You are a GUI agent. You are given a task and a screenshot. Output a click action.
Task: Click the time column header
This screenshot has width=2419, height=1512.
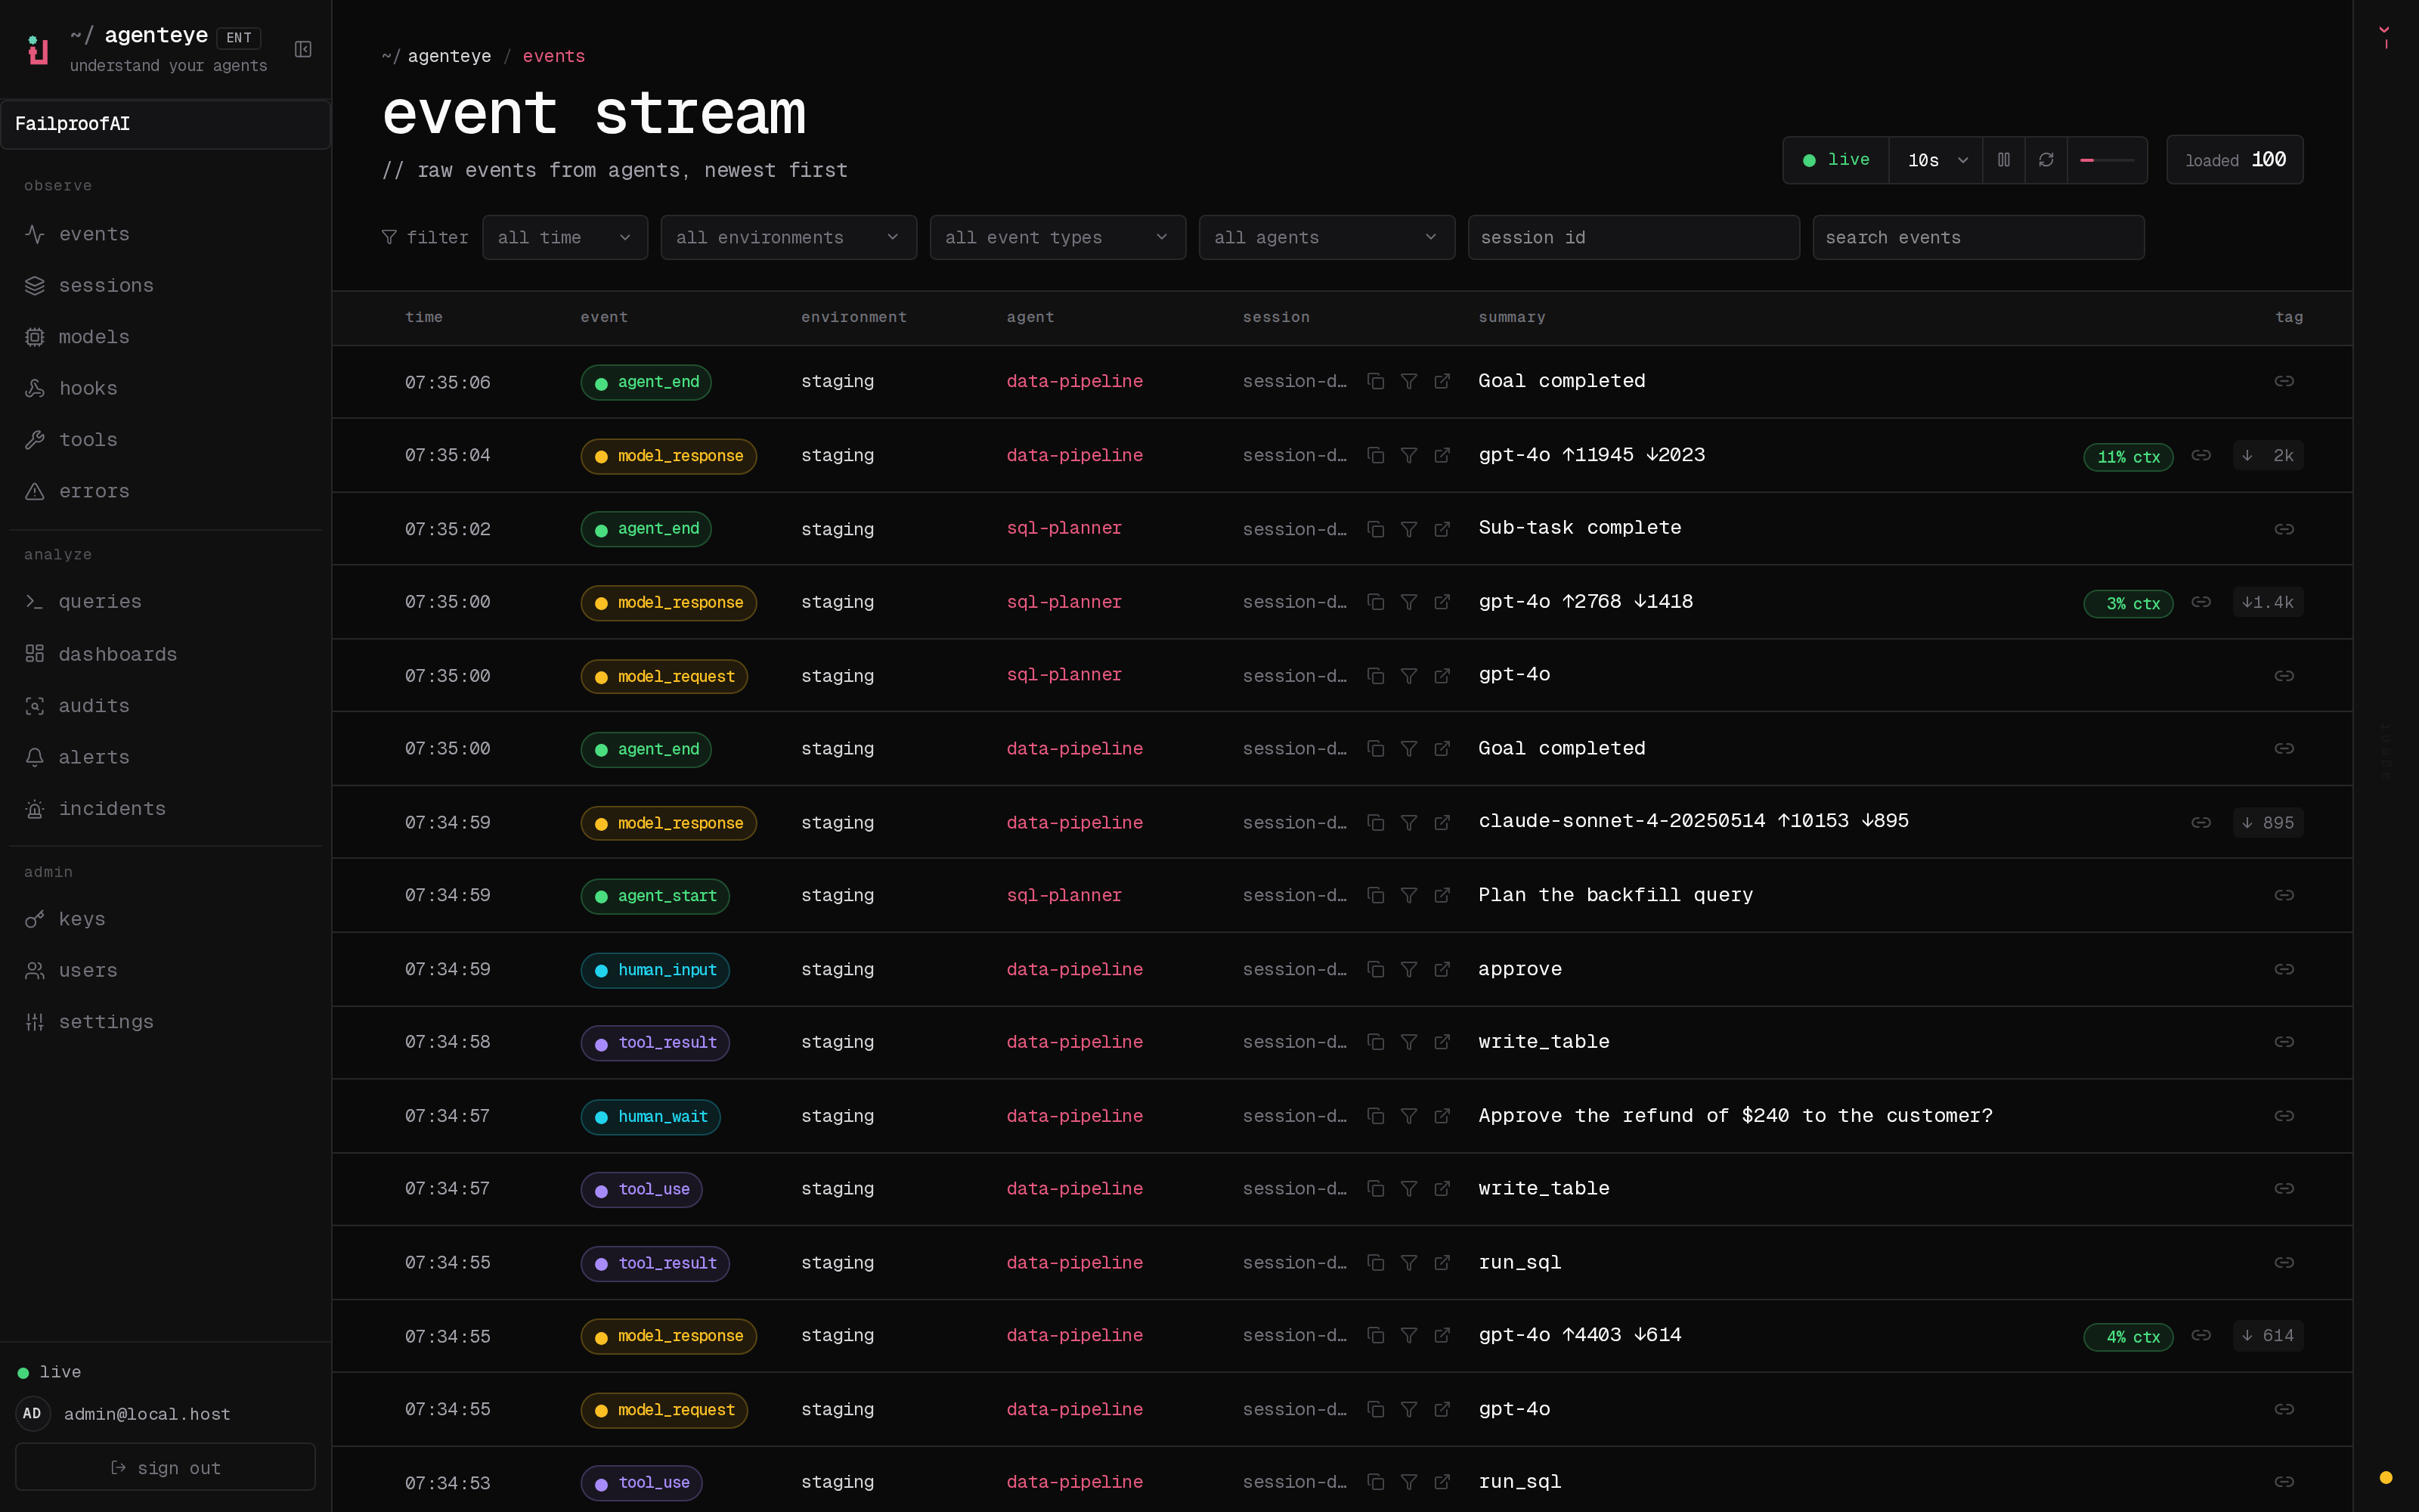point(424,317)
